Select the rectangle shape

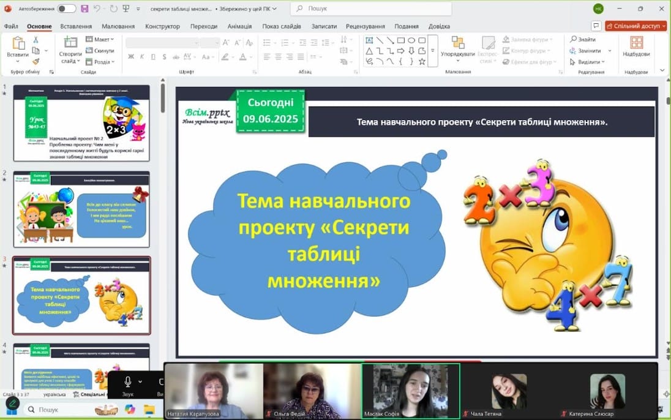(x=401, y=40)
